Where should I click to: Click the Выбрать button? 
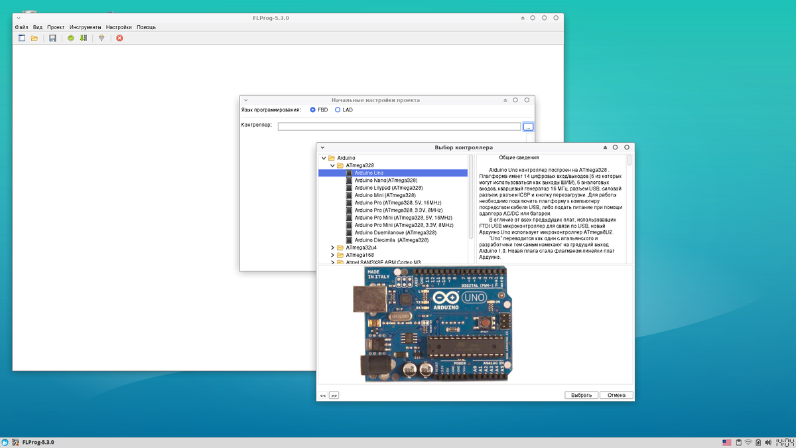point(582,395)
